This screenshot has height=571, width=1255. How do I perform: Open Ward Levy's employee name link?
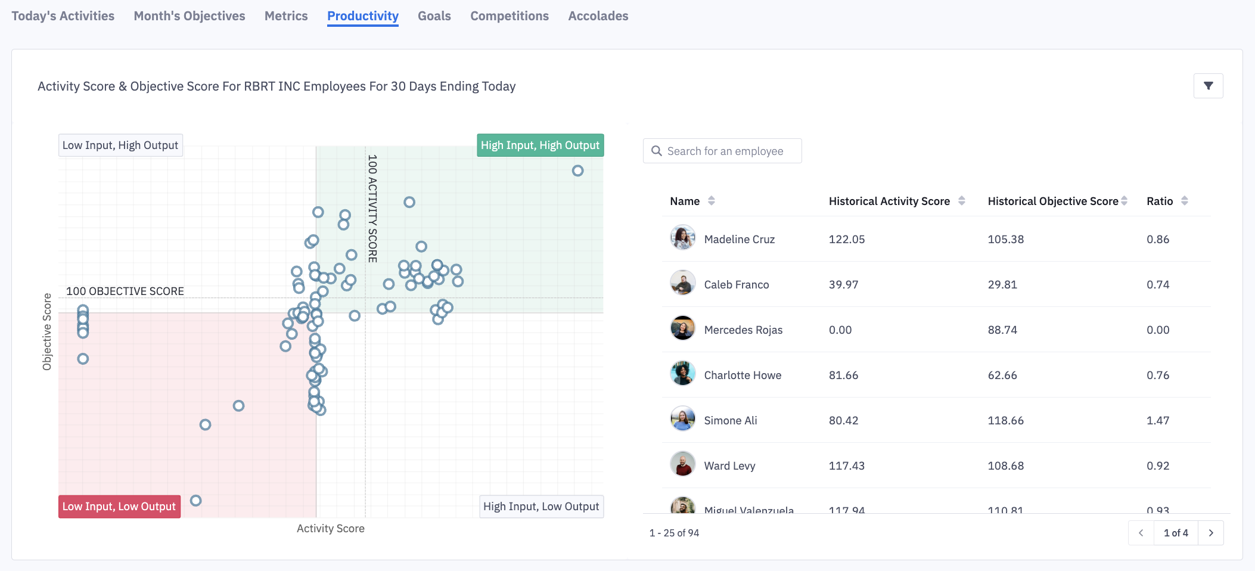pyautogui.click(x=729, y=466)
